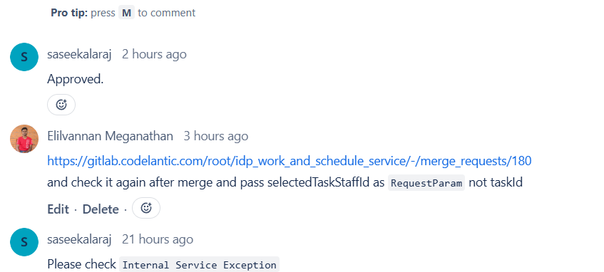The width and height of the screenshot is (604, 272).
Task: Open Elilvannan Meganathan's profile photo
Action: (x=24, y=139)
